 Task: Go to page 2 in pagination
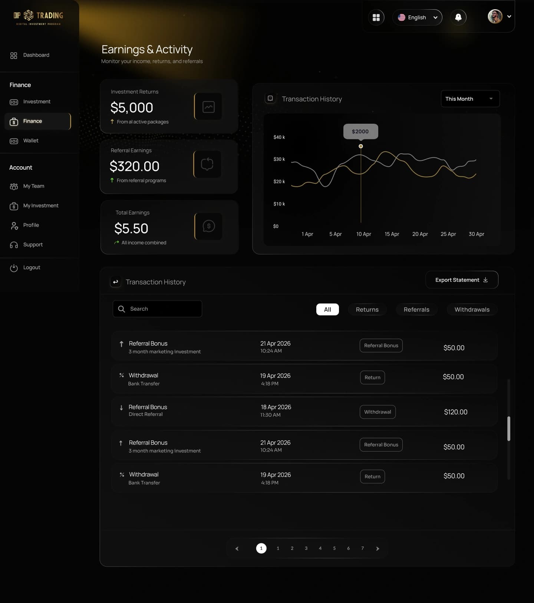pos(292,549)
